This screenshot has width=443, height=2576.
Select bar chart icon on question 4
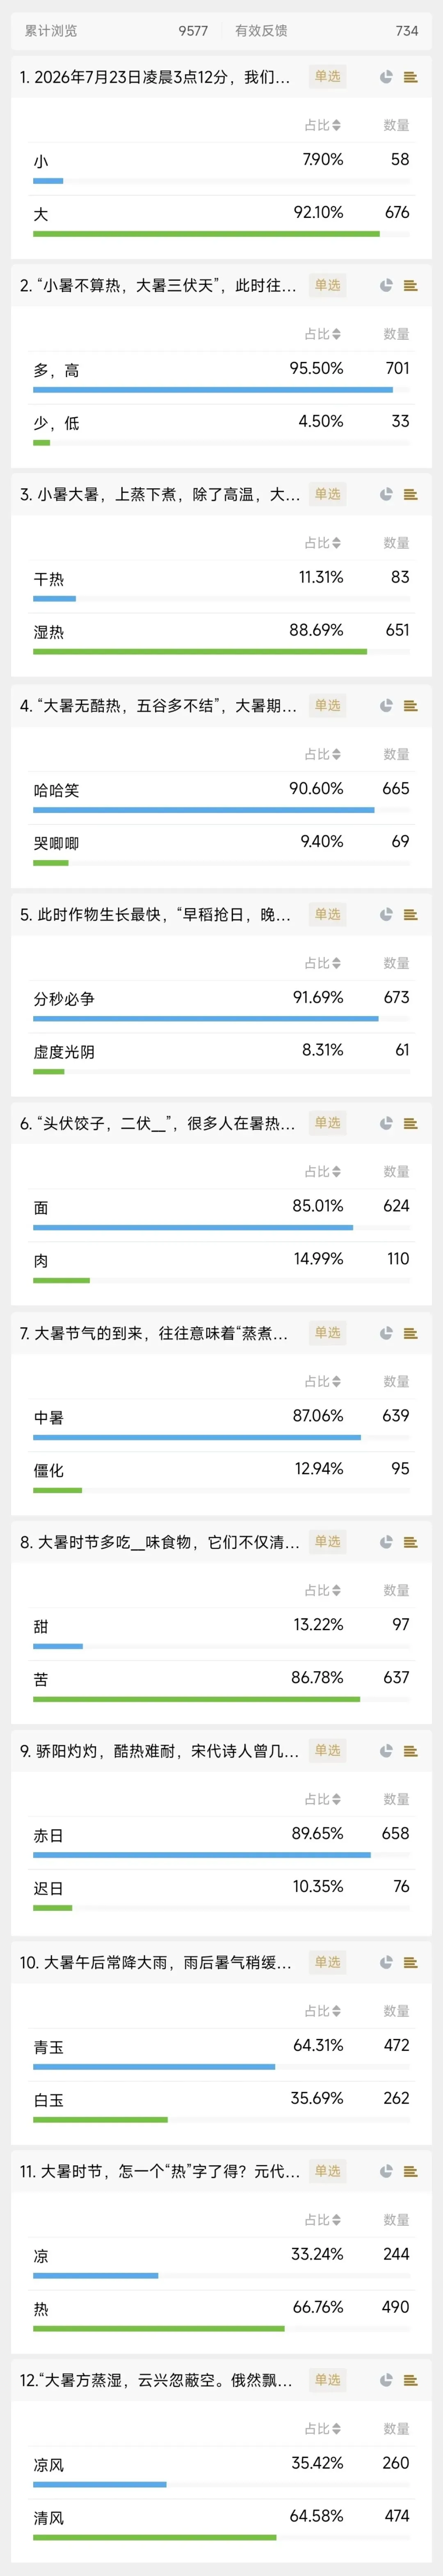pyautogui.click(x=410, y=706)
